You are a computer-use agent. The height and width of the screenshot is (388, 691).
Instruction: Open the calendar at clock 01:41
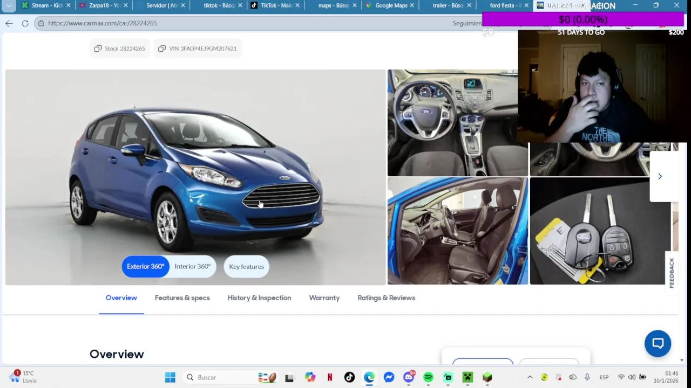tap(666, 377)
